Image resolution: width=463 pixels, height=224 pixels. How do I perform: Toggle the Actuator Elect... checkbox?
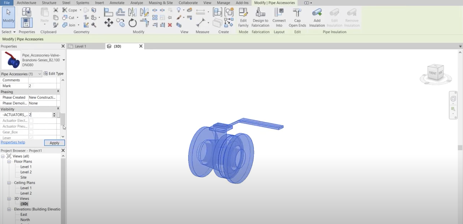pyautogui.click(x=31, y=121)
